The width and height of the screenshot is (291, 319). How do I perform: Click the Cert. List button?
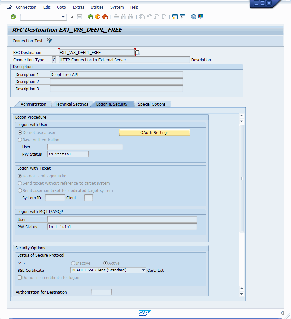coord(155,271)
